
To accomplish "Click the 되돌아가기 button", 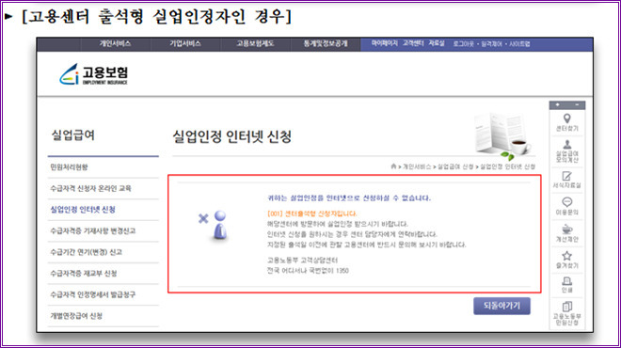I will point(502,306).
